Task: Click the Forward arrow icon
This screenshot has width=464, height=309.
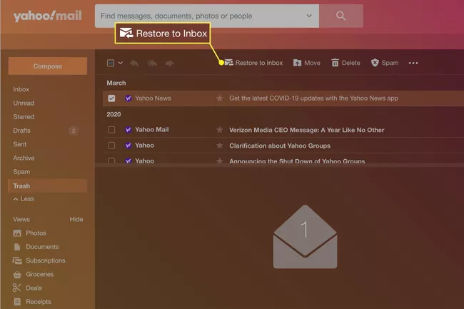Action: pyautogui.click(x=170, y=63)
